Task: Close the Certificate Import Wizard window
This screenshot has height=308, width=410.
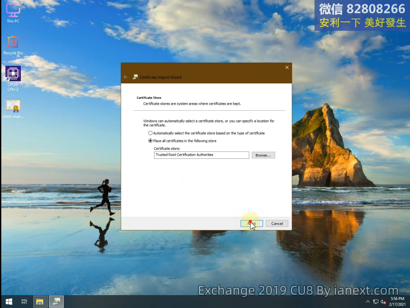Action: (287, 67)
